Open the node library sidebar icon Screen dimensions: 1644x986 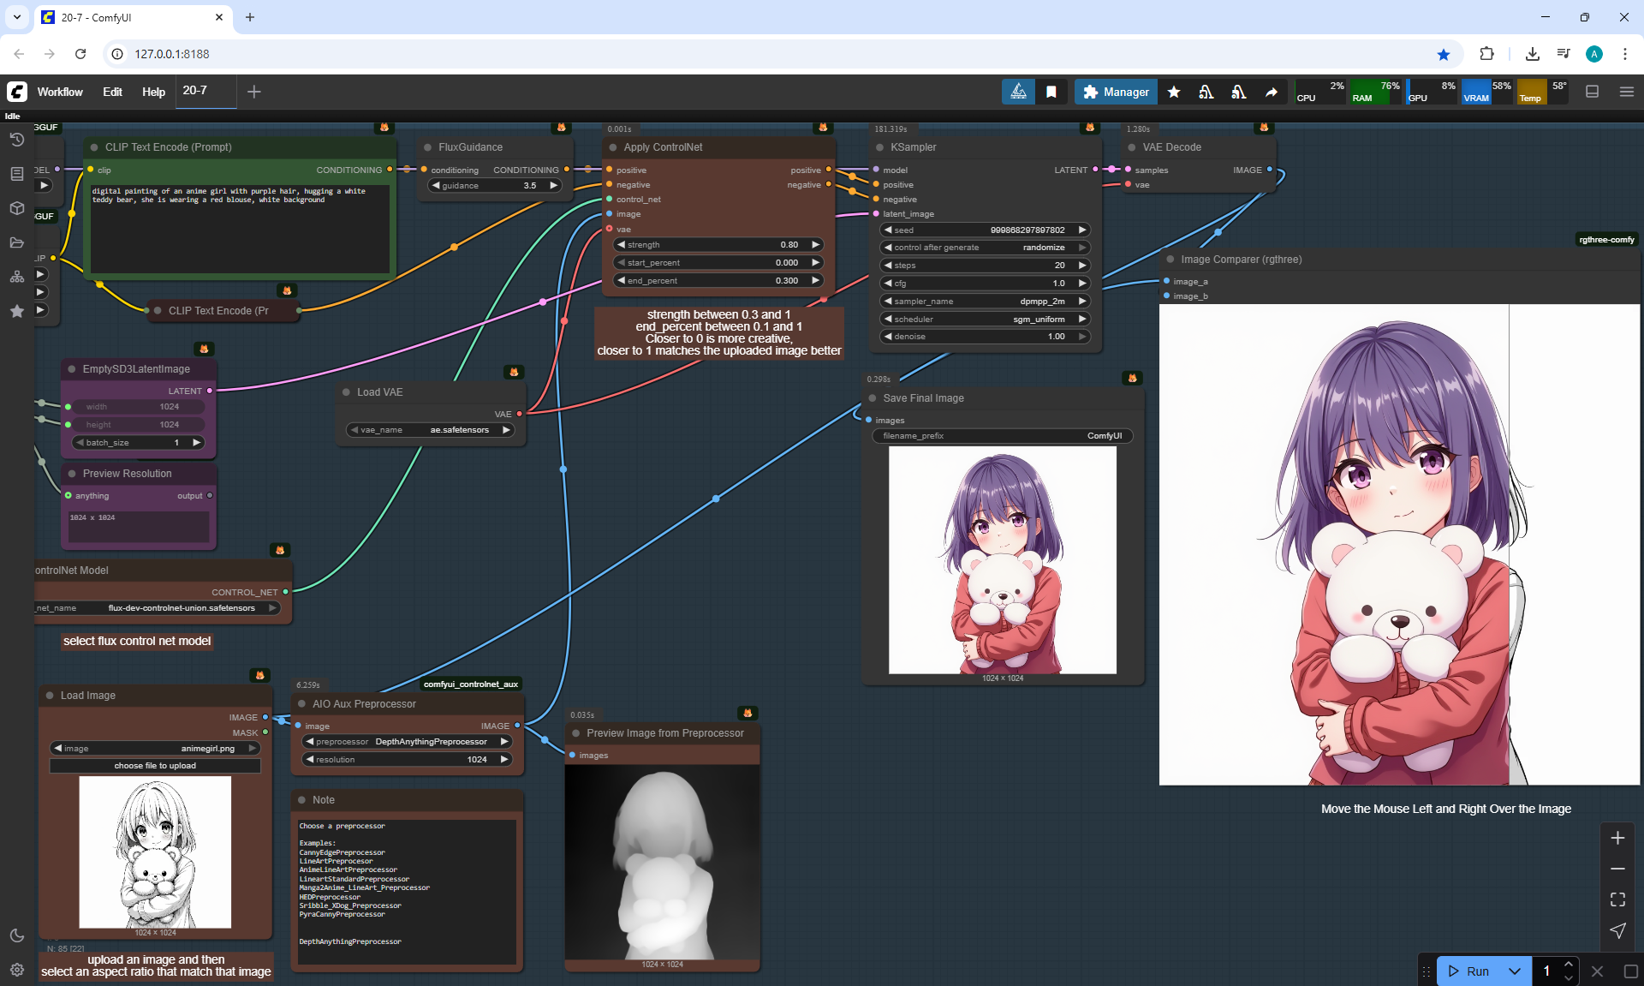(16, 174)
